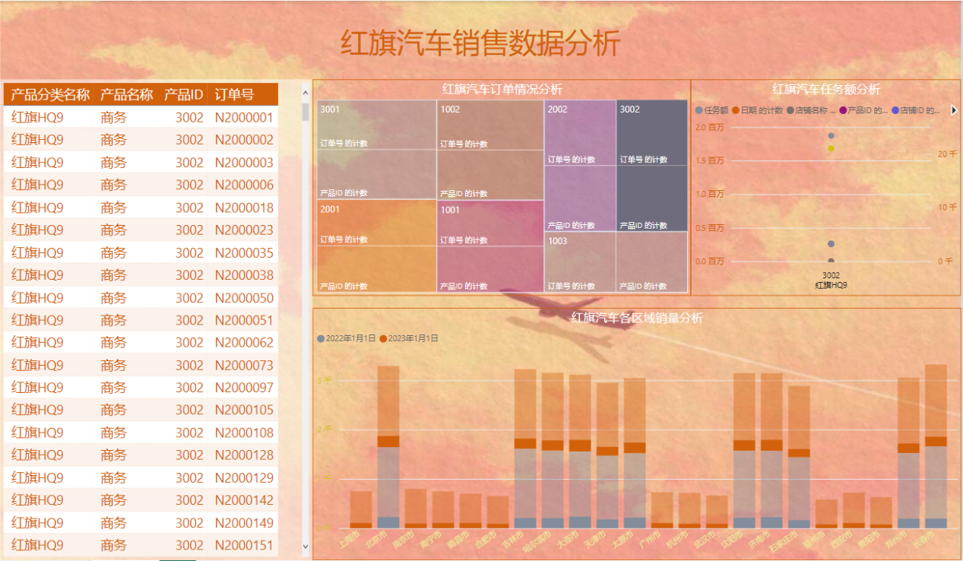This screenshot has width=963, height=561.
Task: Click product ID 3002 in the N2000142 row
Action: (189, 499)
